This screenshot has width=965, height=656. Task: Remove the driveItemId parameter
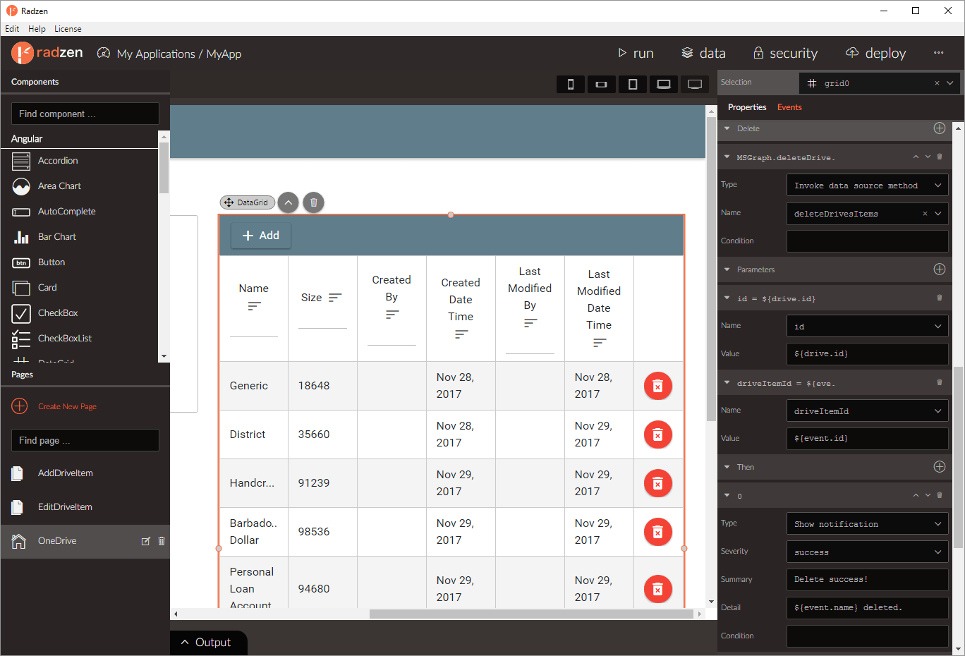(940, 382)
